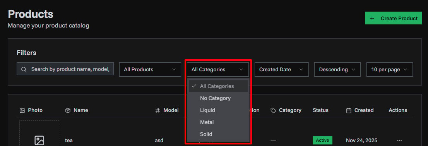Click the Active status badge

322,140
